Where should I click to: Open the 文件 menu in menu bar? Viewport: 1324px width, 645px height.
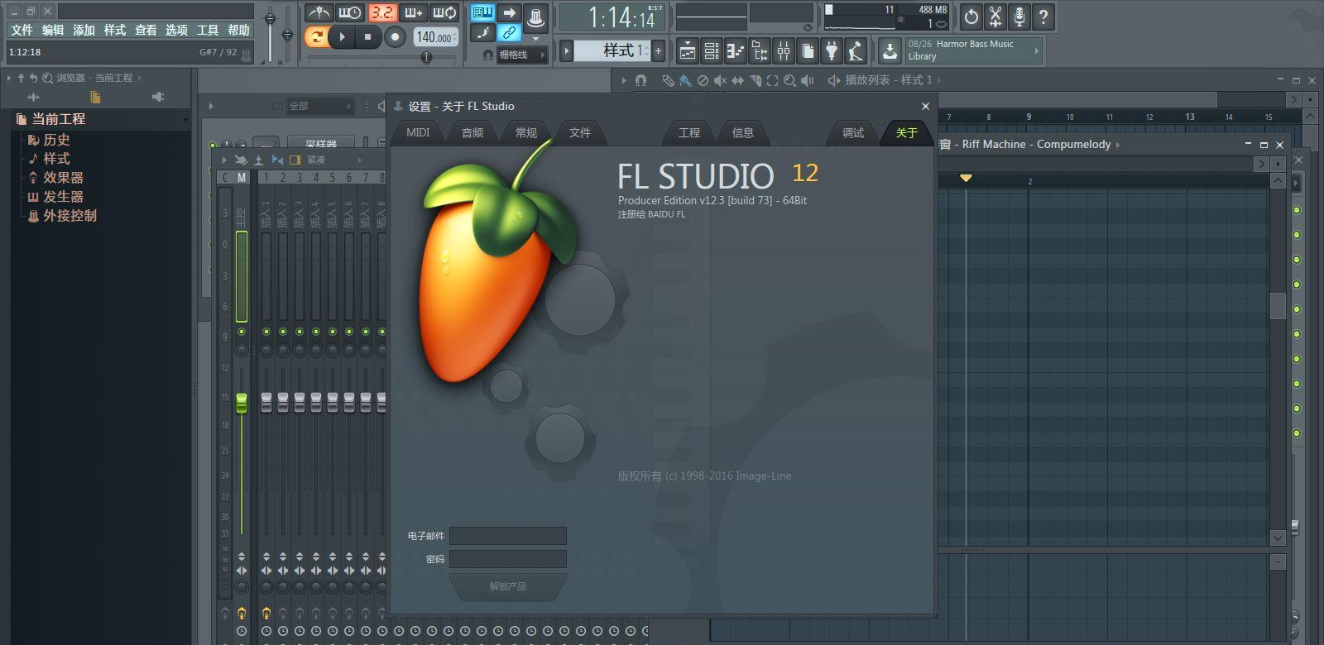tap(22, 30)
